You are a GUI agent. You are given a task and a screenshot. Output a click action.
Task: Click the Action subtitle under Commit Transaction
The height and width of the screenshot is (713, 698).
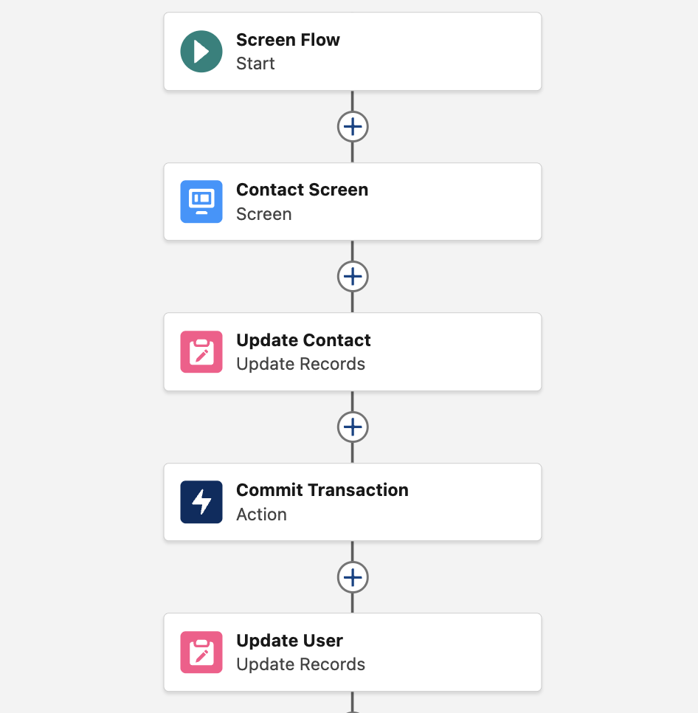point(261,514)
